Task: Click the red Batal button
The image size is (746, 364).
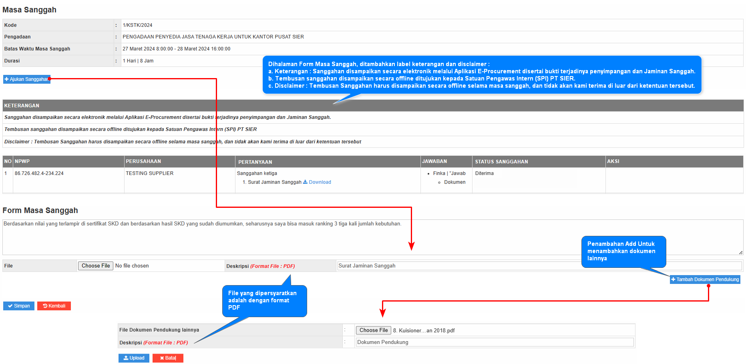Action: pos(168,358)
